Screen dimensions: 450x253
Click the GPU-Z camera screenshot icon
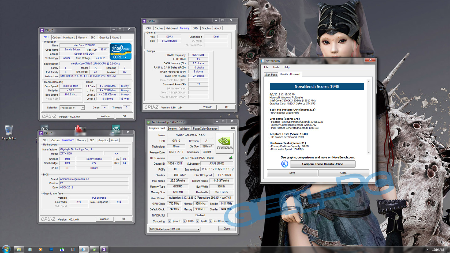click(232, 128)
